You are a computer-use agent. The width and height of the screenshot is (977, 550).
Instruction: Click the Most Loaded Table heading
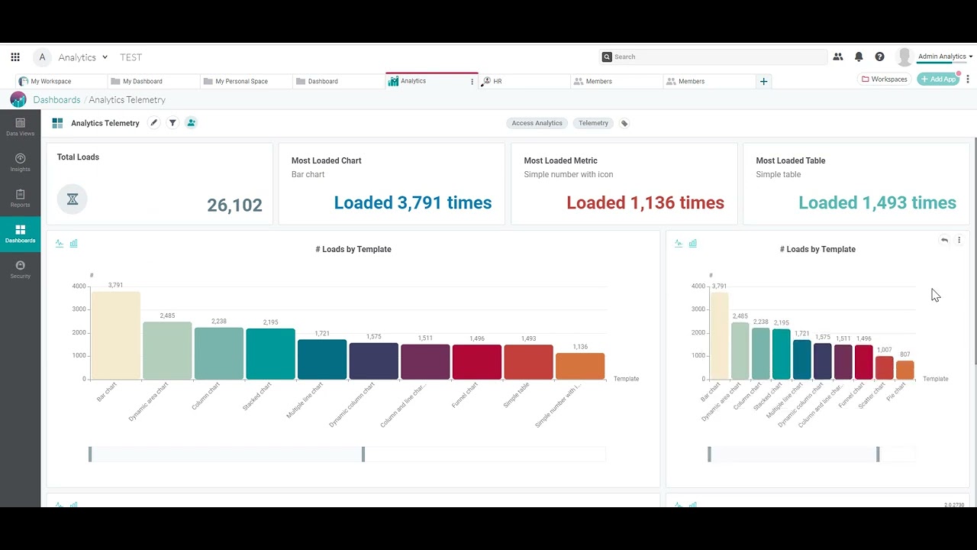click(x=790, y=160)
